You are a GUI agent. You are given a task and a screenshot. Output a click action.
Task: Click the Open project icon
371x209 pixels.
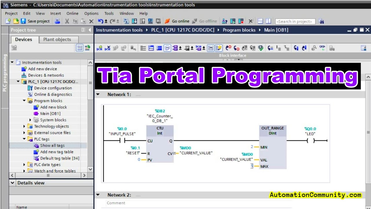tap(16, 21)
